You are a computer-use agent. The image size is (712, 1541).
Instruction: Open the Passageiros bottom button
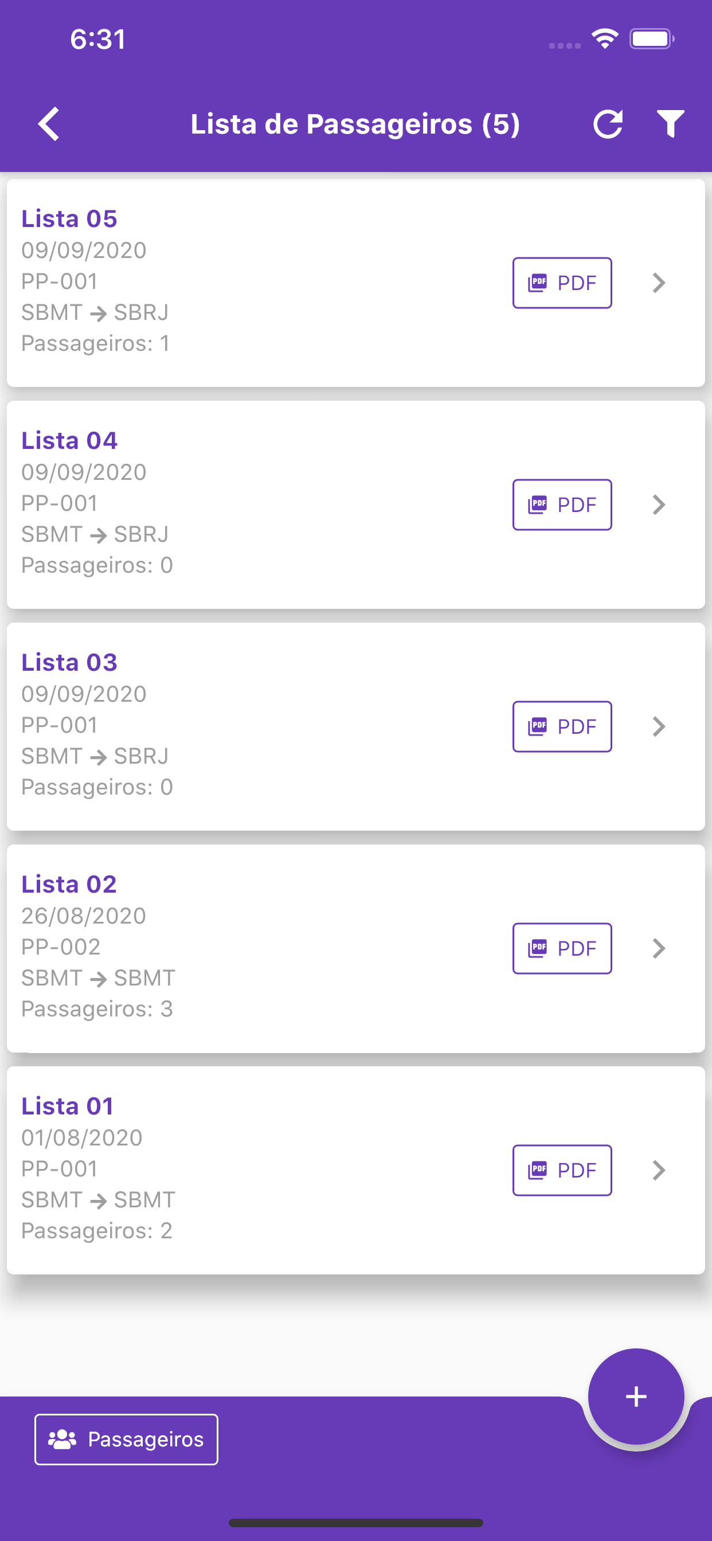coord(126,1440)
